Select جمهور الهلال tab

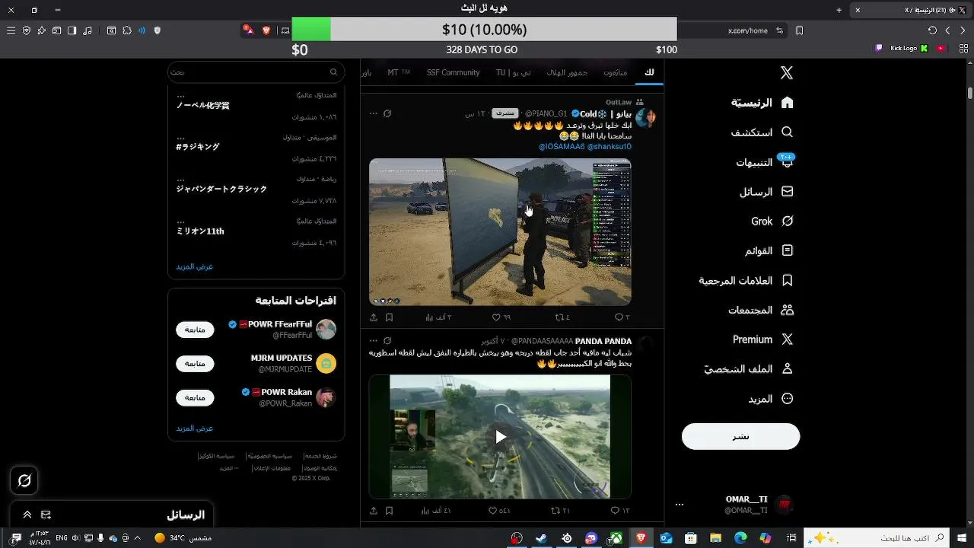click(x=567, y=72)
